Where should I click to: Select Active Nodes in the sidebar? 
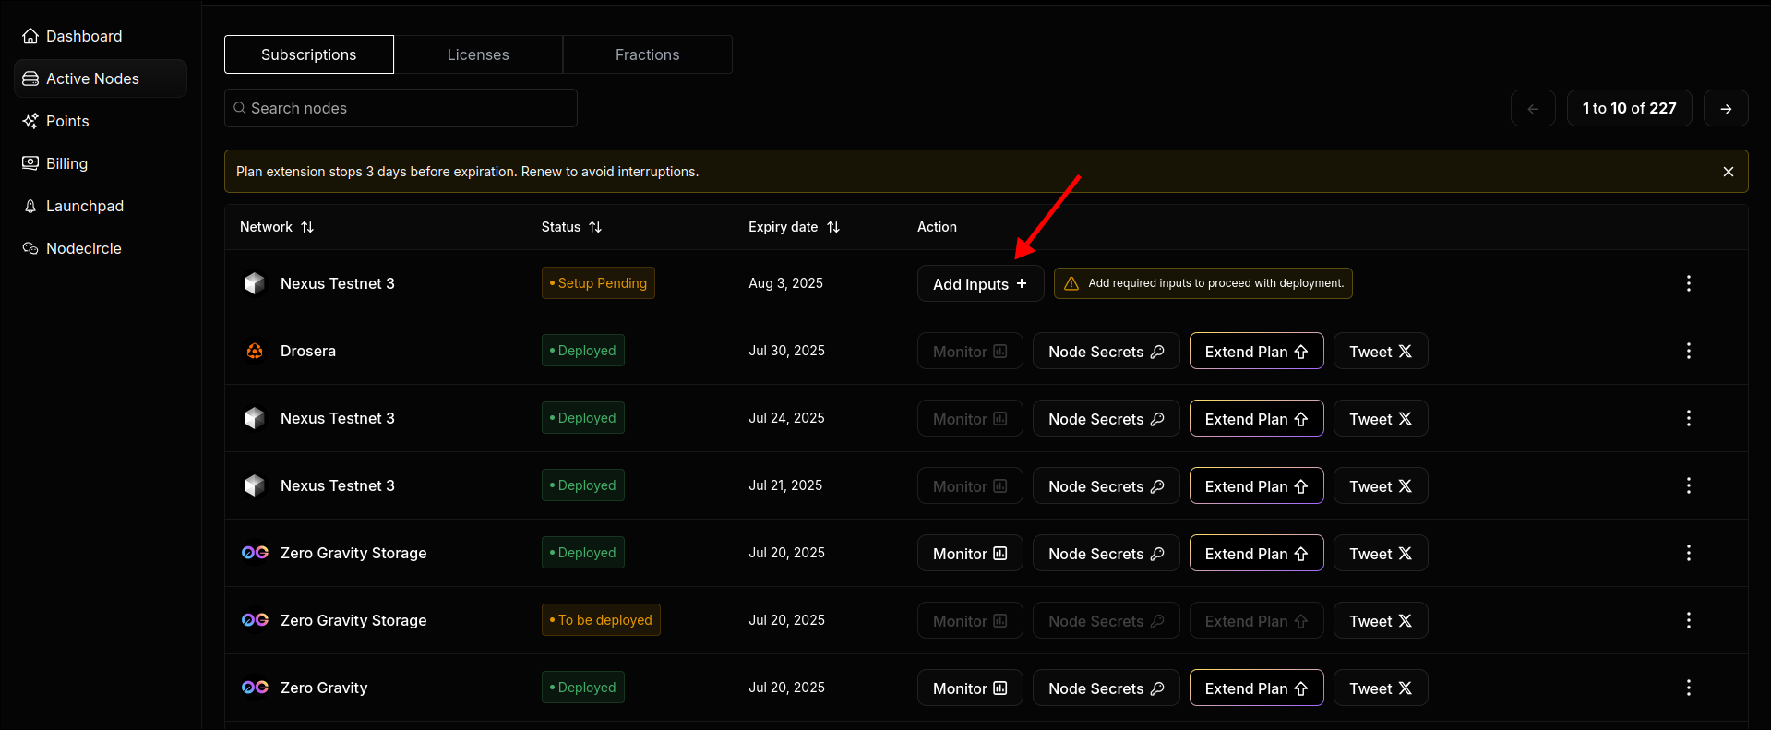(x=101, y=78)
